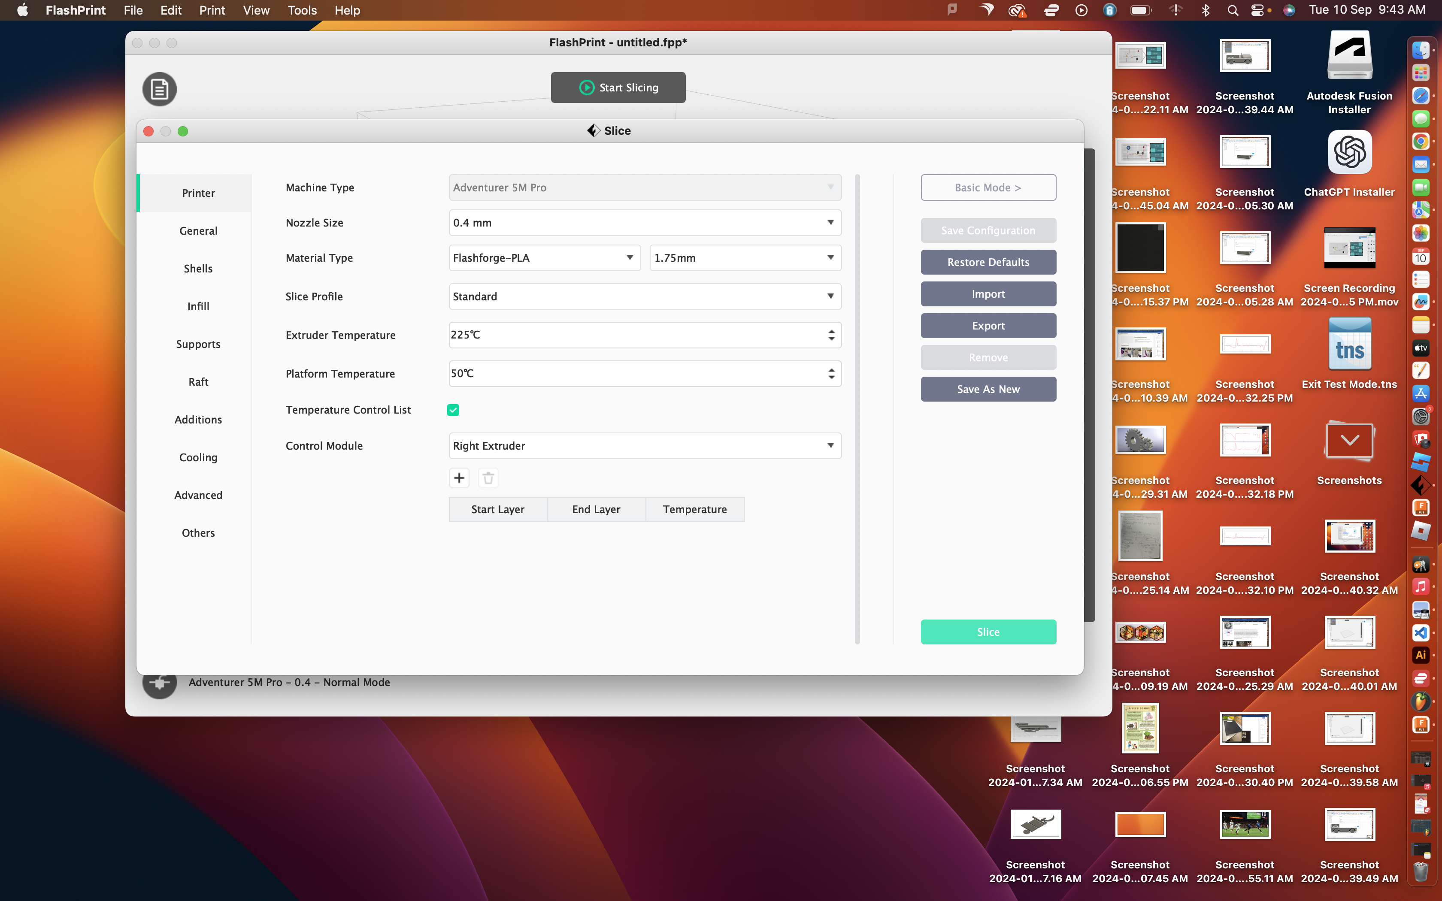Adjust Extruder Temperature with its stepper arrows
1442x901 pixels.
[x=831, y=335]
